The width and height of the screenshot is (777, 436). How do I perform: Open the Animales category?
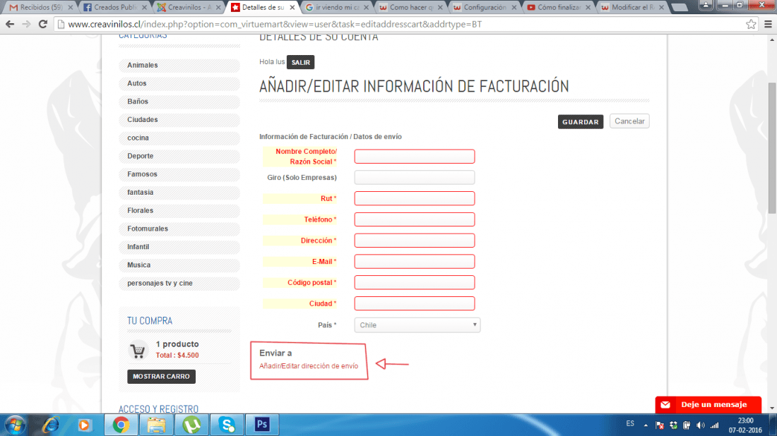(x=179, y=66)
